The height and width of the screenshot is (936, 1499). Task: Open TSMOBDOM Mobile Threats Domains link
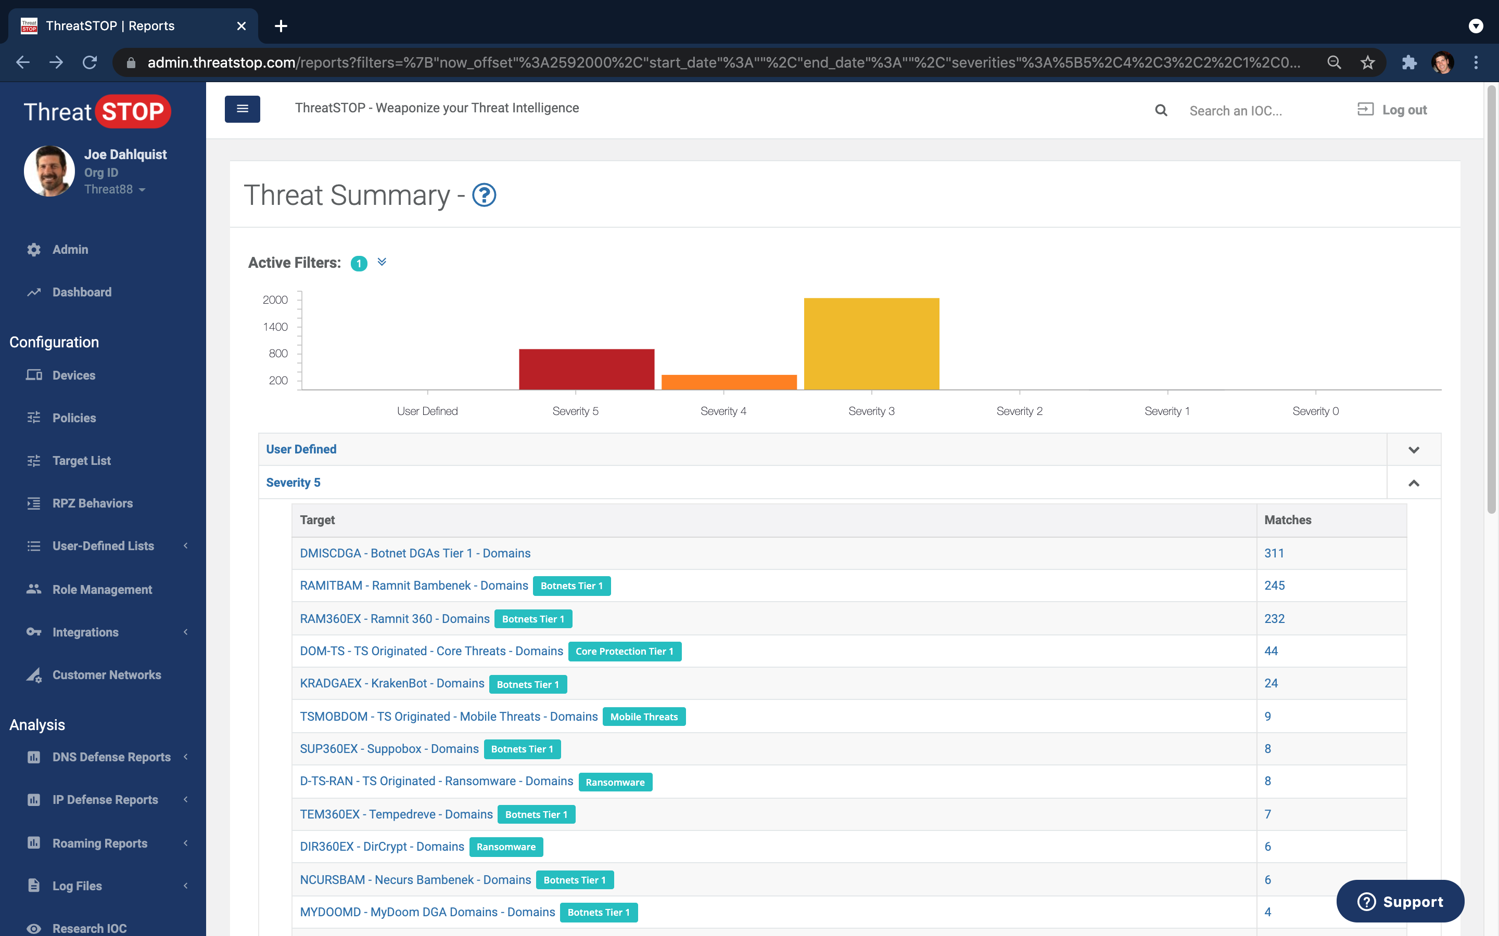(449, 716)
